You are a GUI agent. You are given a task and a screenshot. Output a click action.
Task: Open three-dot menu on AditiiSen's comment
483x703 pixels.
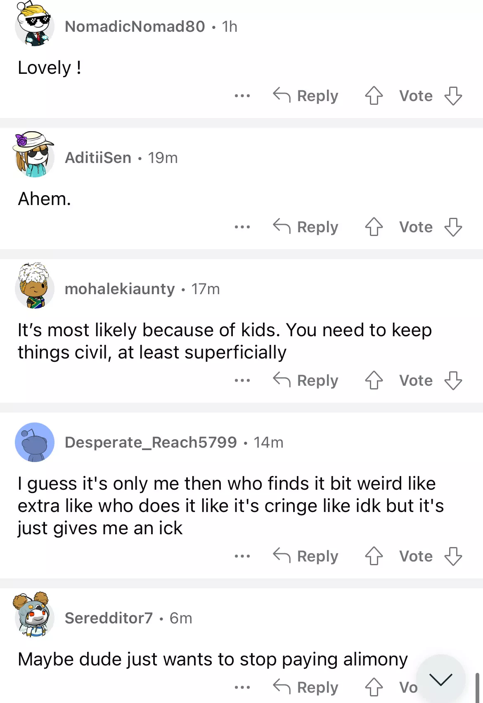coord(242,227)
